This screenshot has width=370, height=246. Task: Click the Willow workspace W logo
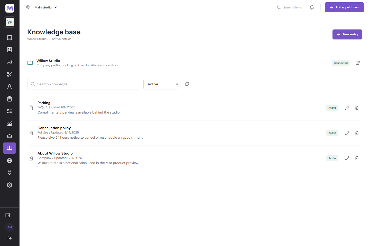(x=10, y=22)
